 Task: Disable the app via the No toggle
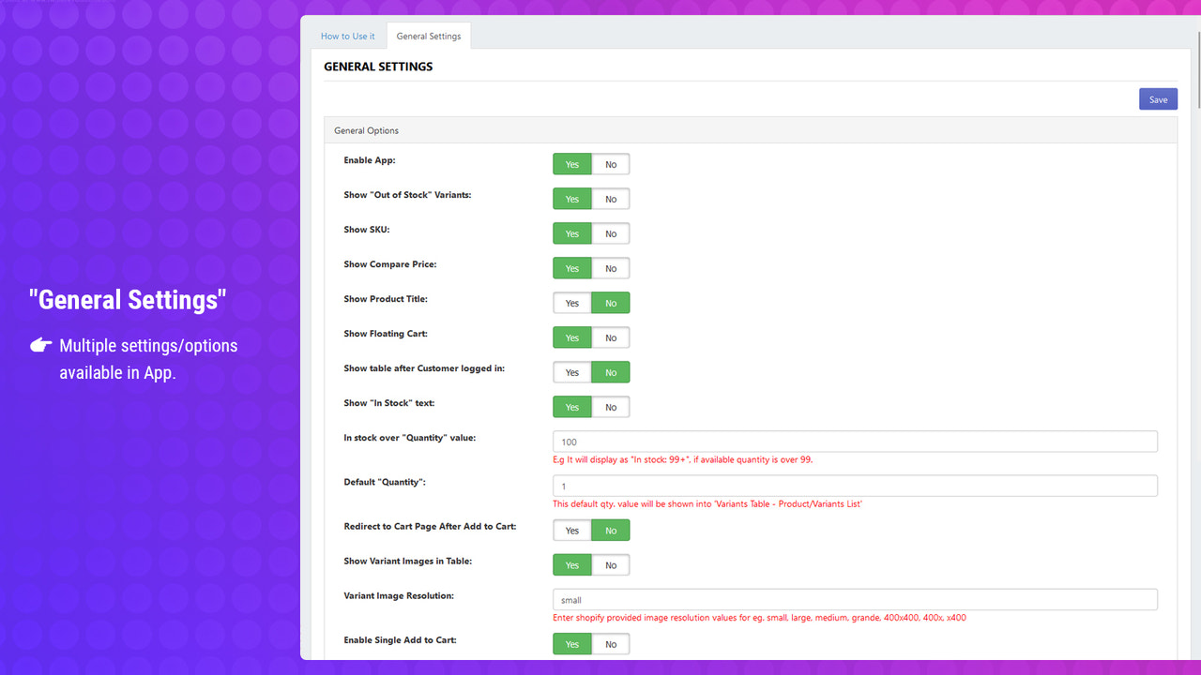(611, 163)
